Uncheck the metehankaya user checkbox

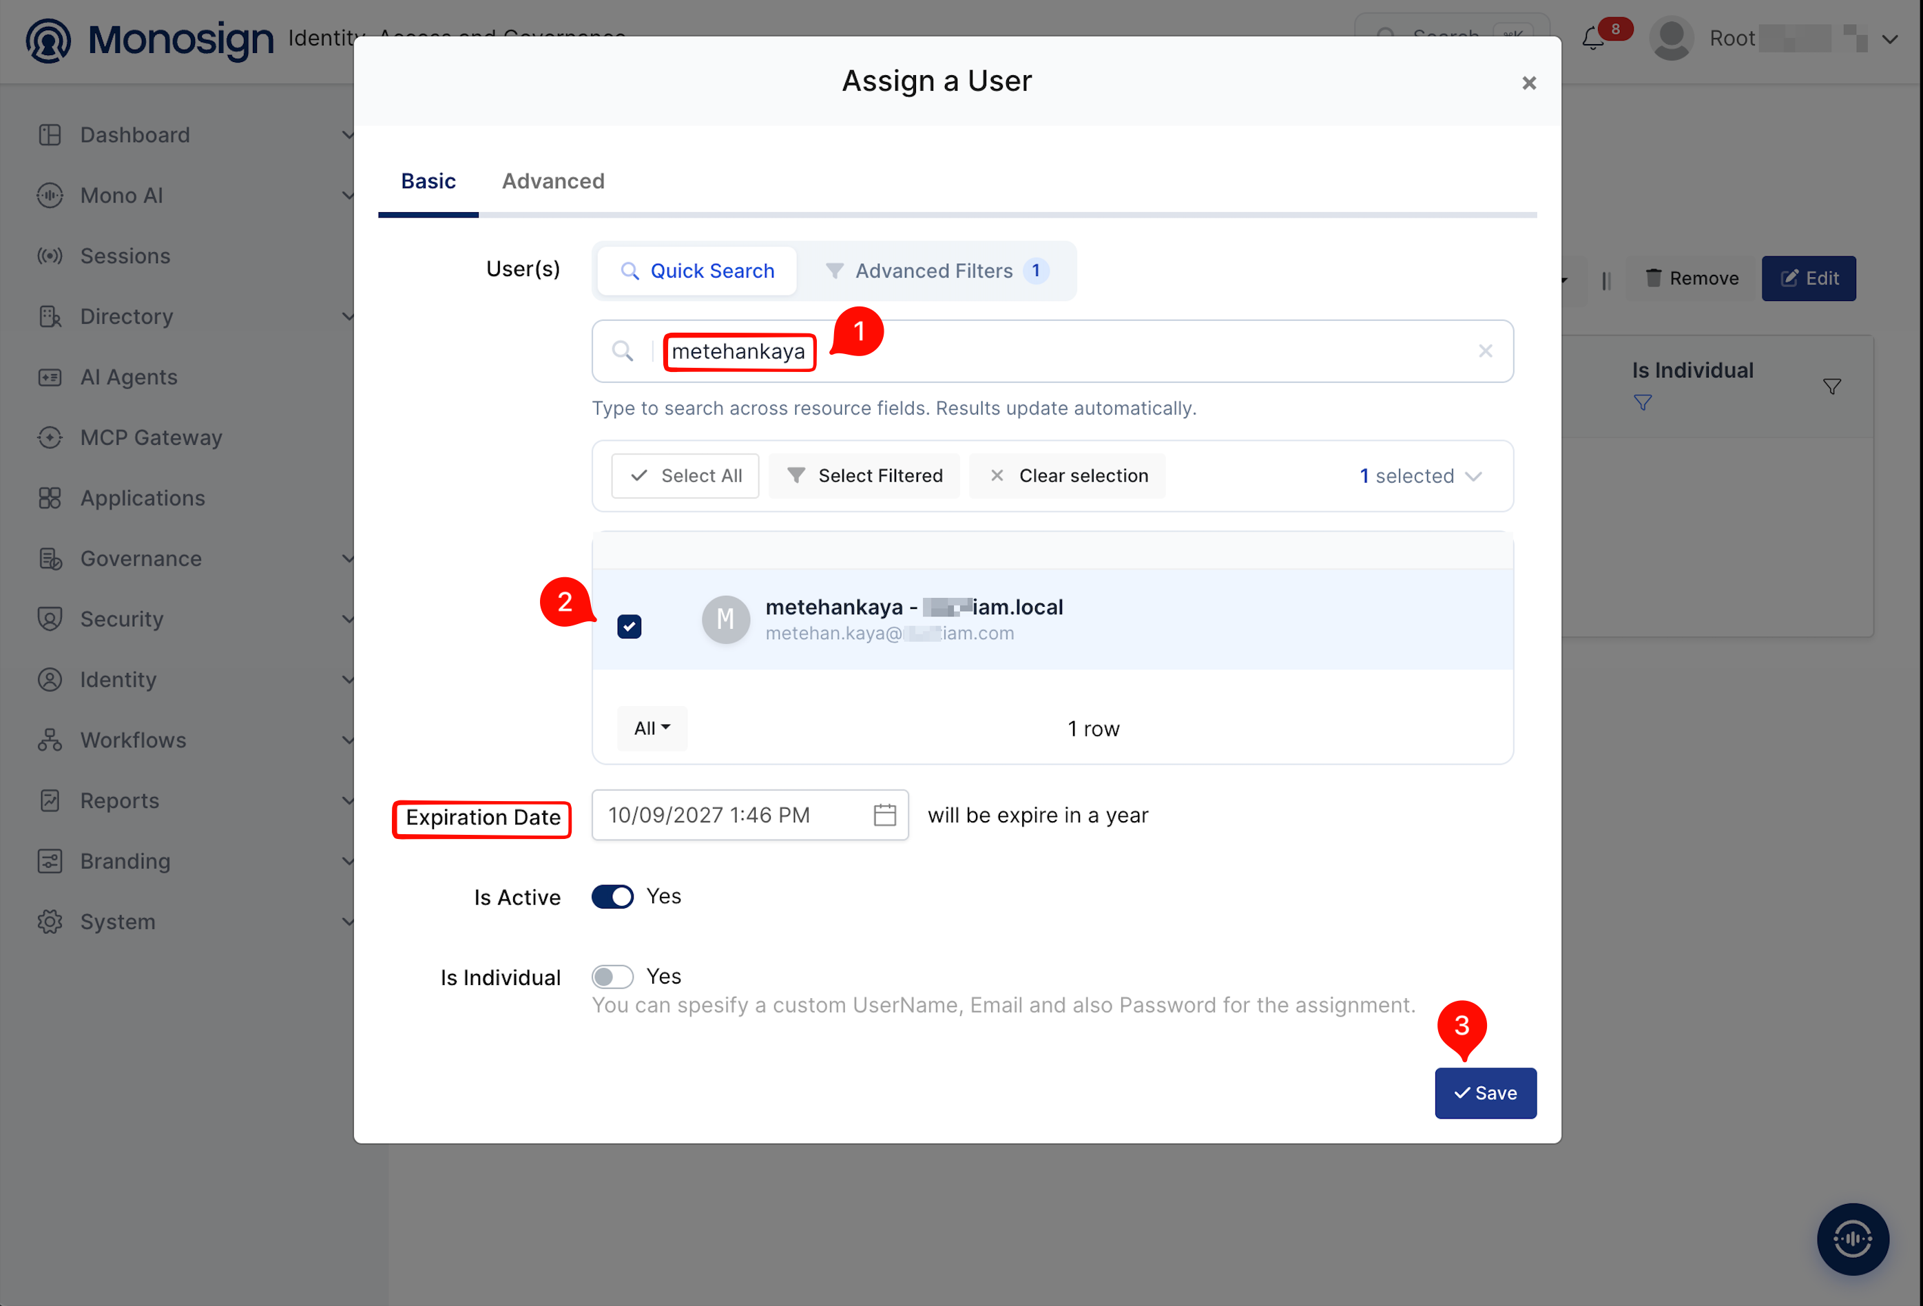pyautogui.click(x=629, y=627)
